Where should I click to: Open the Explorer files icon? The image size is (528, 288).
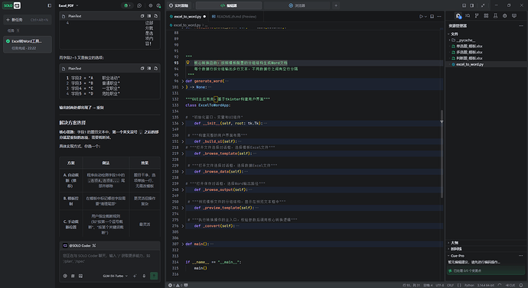coord(458,16)
